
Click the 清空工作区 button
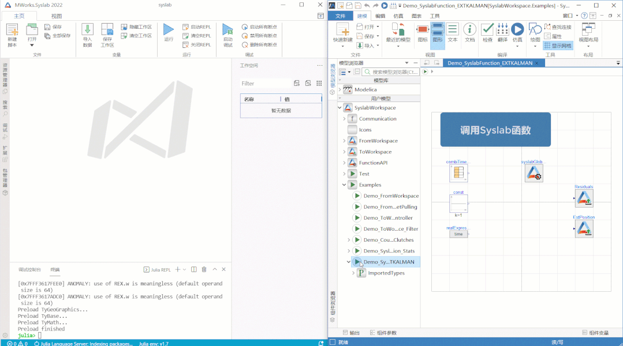[136, 36]
